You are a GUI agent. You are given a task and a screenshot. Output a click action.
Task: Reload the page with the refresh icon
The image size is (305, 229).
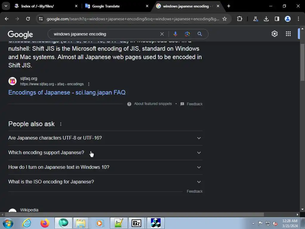(28, 19)
